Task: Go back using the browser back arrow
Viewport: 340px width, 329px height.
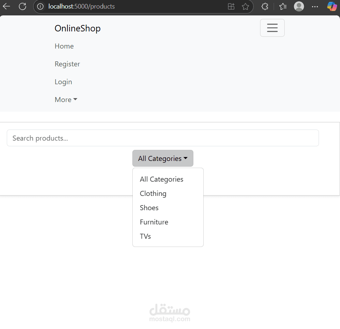Action: coord(6,6)
